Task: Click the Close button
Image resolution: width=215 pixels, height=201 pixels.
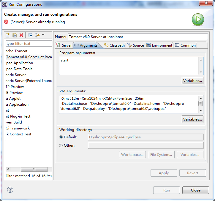Action: click(x=196, y=190)
